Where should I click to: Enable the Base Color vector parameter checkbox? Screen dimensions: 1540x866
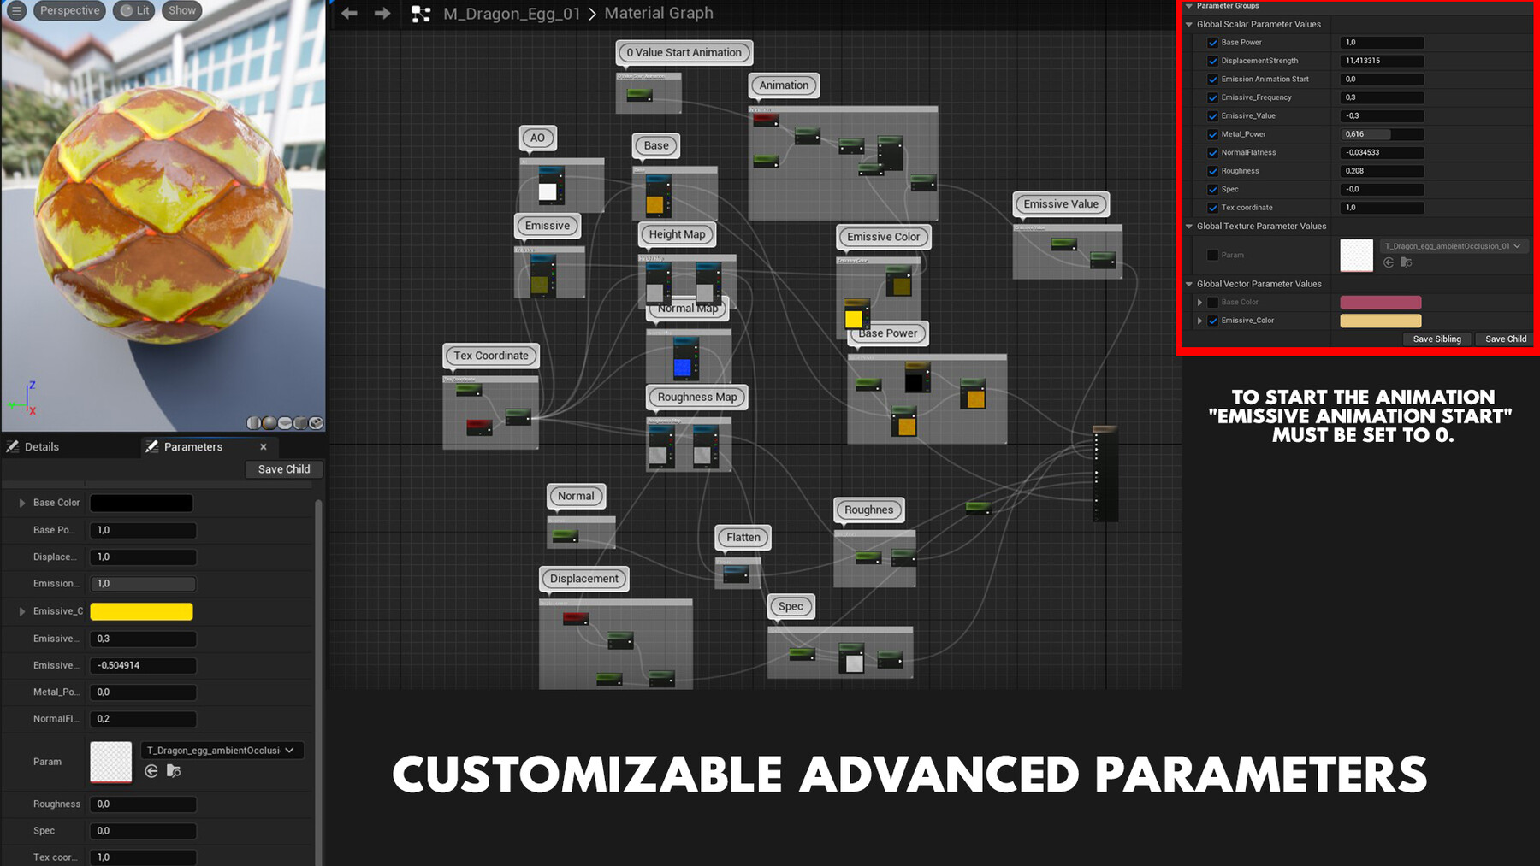click(1212, 302)
